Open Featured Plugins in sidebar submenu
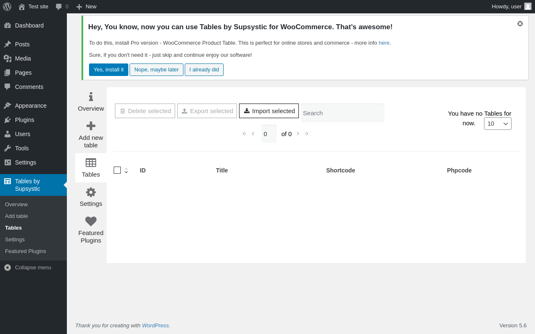This screenshot has height=334, width=535. point(25,251)
